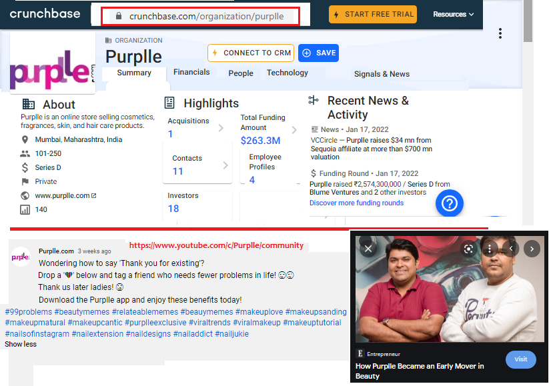Open image preview three-dot menu

click(490, 249)
